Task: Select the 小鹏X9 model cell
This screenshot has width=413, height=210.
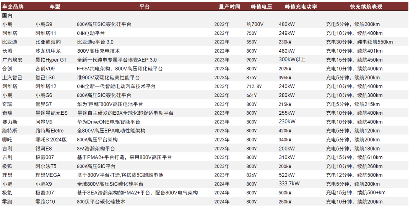Action: click(44, 184)
